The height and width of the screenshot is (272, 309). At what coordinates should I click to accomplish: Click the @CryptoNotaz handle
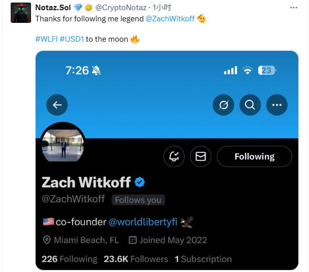click(x=121, y=8)
